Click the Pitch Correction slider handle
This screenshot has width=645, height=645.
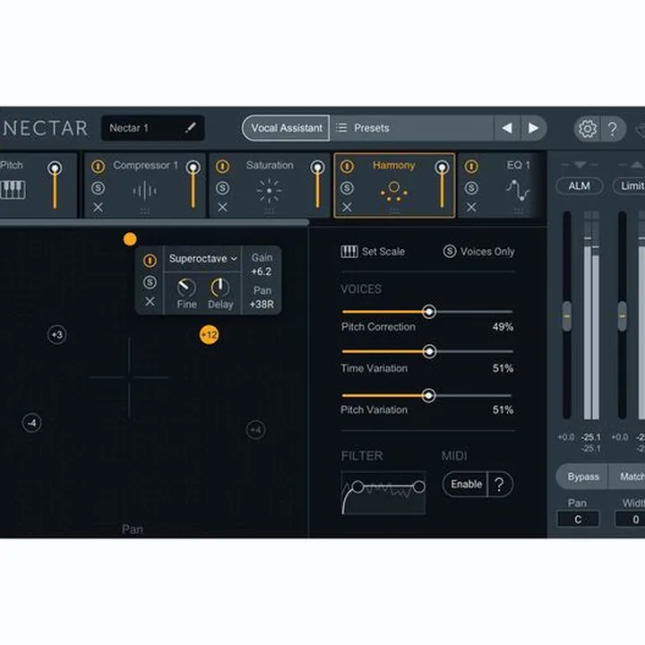coord(429,312)
